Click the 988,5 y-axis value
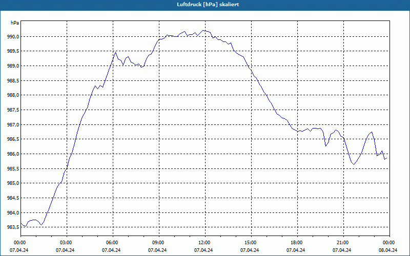This screenshot has width=410, height=256. pyautogui.click(x=13, y=81)
